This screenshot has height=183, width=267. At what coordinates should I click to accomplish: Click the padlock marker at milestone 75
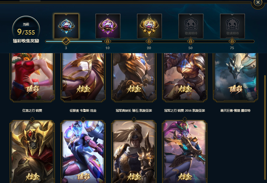pos(232,41)
